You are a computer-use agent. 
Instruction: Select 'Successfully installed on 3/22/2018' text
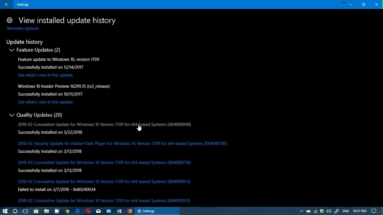[x=50, y=132]
